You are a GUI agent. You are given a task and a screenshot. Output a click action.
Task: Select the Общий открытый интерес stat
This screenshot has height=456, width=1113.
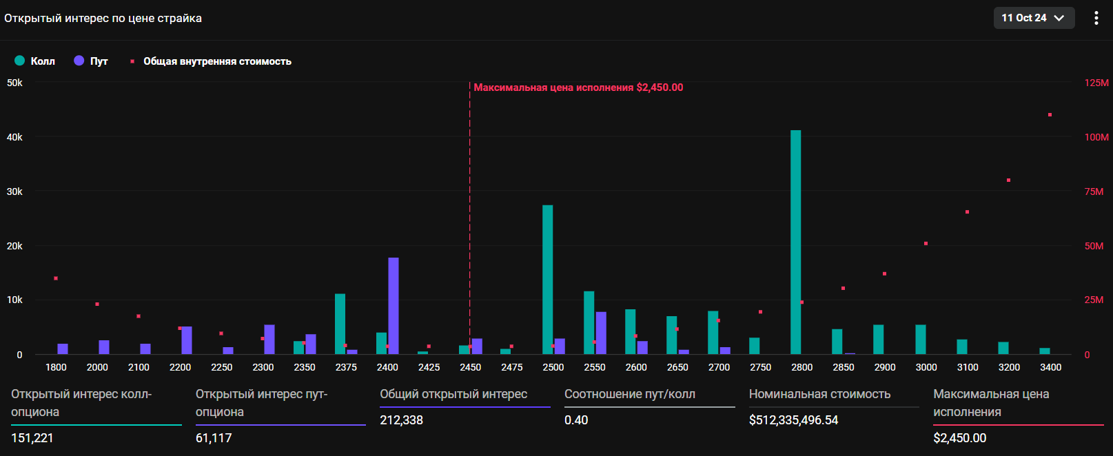click(x=453, y=394)
